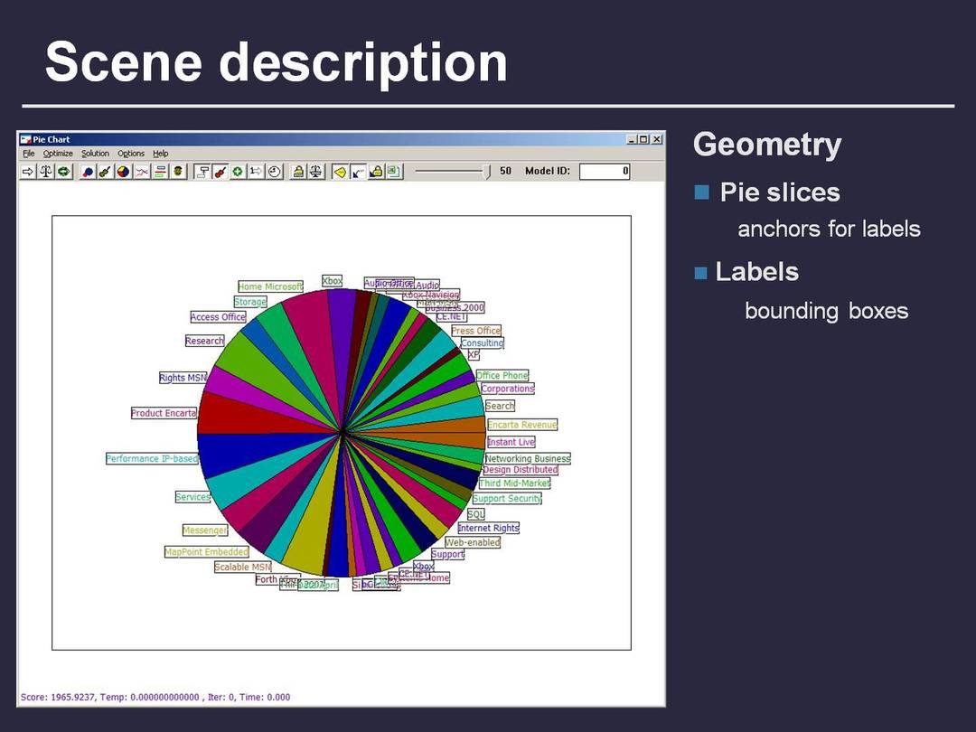Click the 'Rights MSN' pie label
This screenshot has height=732, width=976.
(x=183, y=378)
